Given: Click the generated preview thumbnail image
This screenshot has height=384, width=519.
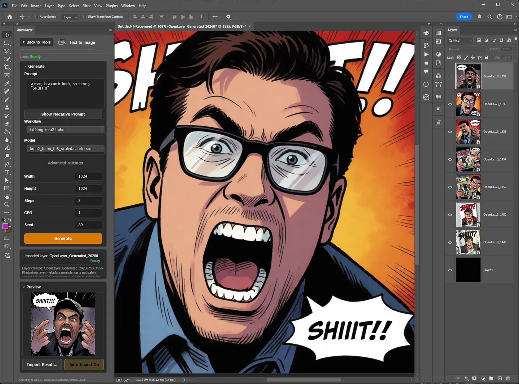Looking at the screenshot, I should click(63, 324).
